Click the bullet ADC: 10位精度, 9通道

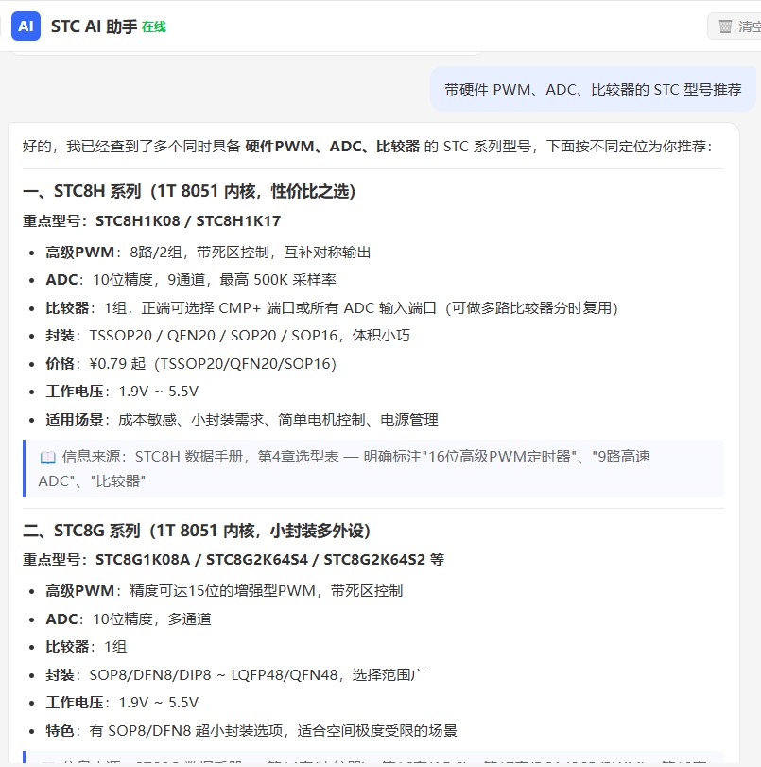191,280
